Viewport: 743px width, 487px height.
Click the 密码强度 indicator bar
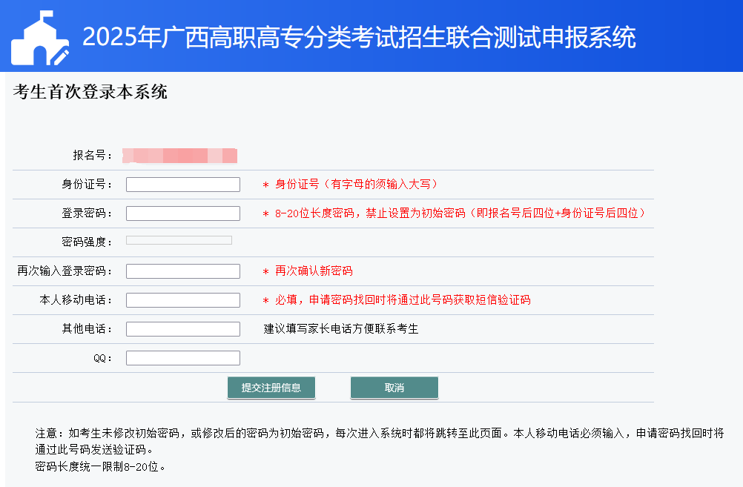(179, 240)
